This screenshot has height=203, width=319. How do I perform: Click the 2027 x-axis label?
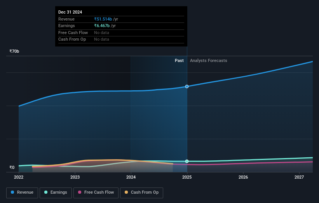pos(299,177)
